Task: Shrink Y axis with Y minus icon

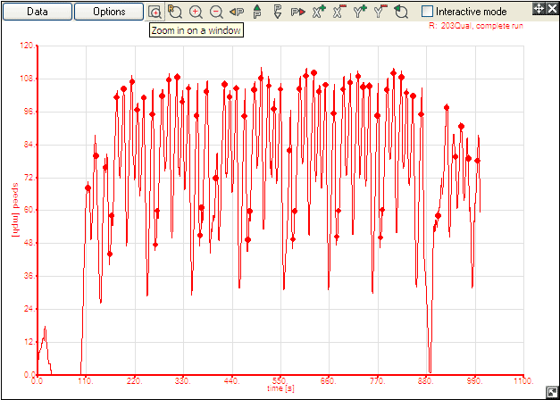Action: click(380, 12)
